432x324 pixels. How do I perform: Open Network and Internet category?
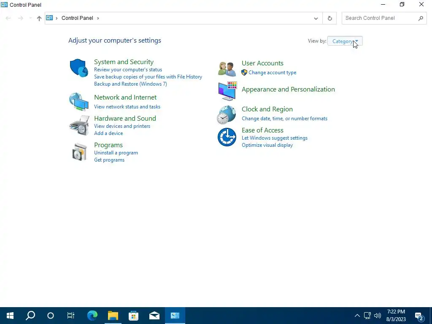point(125,97)
